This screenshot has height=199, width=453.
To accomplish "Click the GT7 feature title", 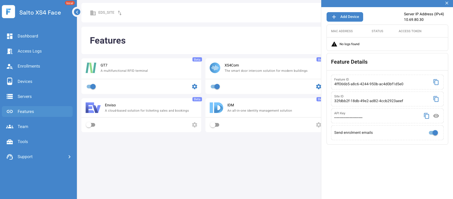I will point(104,65).
